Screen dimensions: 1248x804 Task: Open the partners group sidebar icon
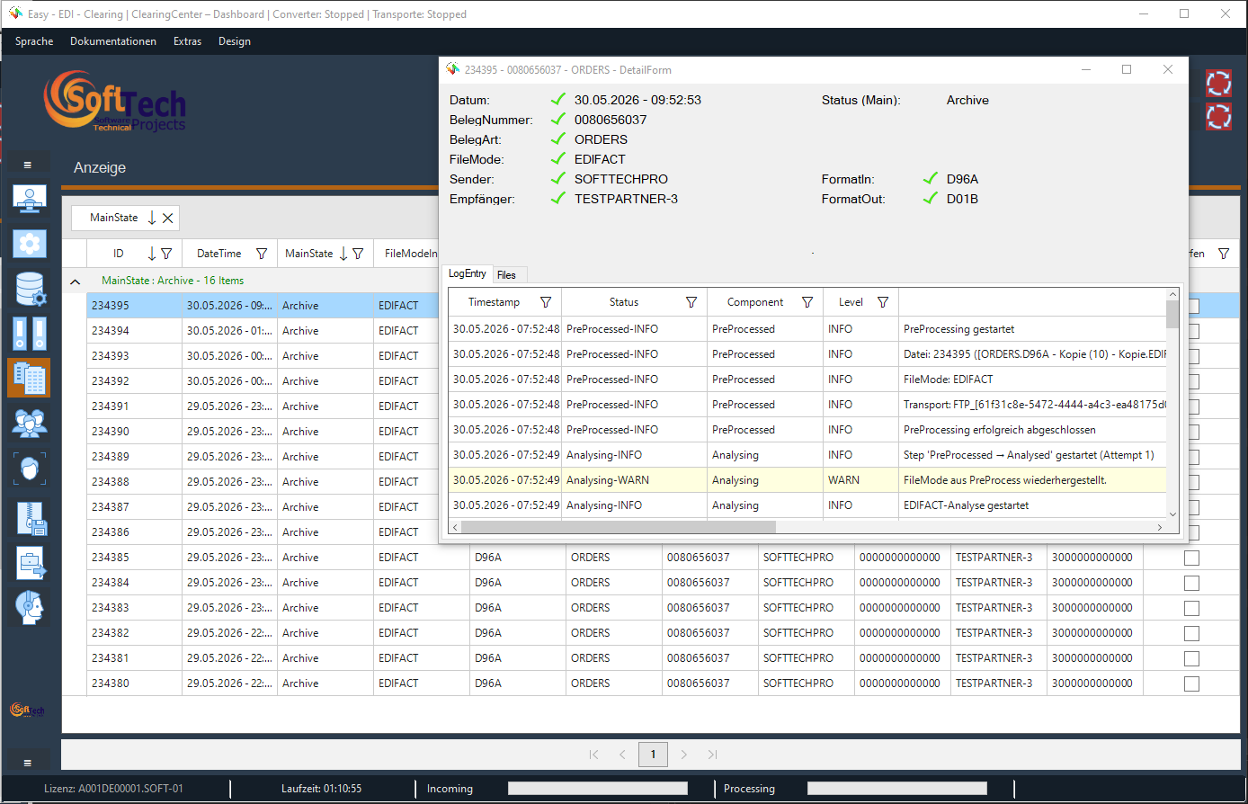coord(30,423)
